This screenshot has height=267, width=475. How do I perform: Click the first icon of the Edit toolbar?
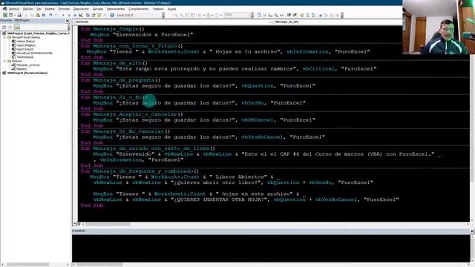259,15
